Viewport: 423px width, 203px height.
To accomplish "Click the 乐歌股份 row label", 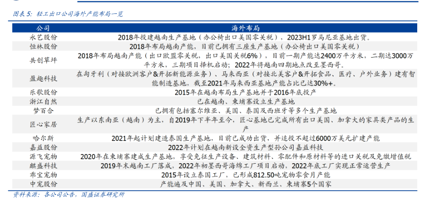I will (43, 92).
